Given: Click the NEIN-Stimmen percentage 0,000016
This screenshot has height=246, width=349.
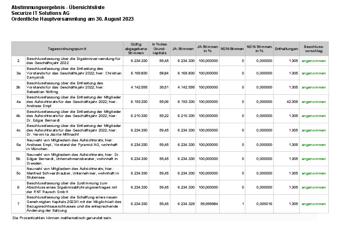Looking at the screenshot, I should coord(264,204).
